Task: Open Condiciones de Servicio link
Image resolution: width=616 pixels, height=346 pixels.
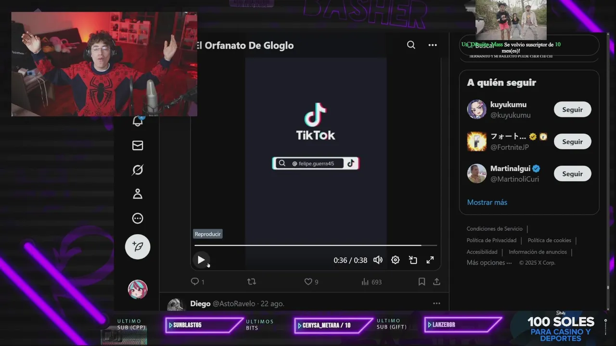Action: tap(494, 229)
